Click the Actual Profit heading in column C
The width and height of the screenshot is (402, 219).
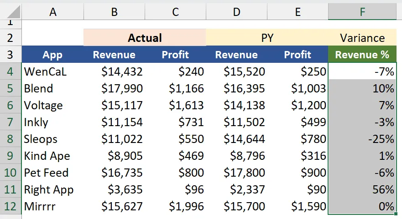click(175, 55)
